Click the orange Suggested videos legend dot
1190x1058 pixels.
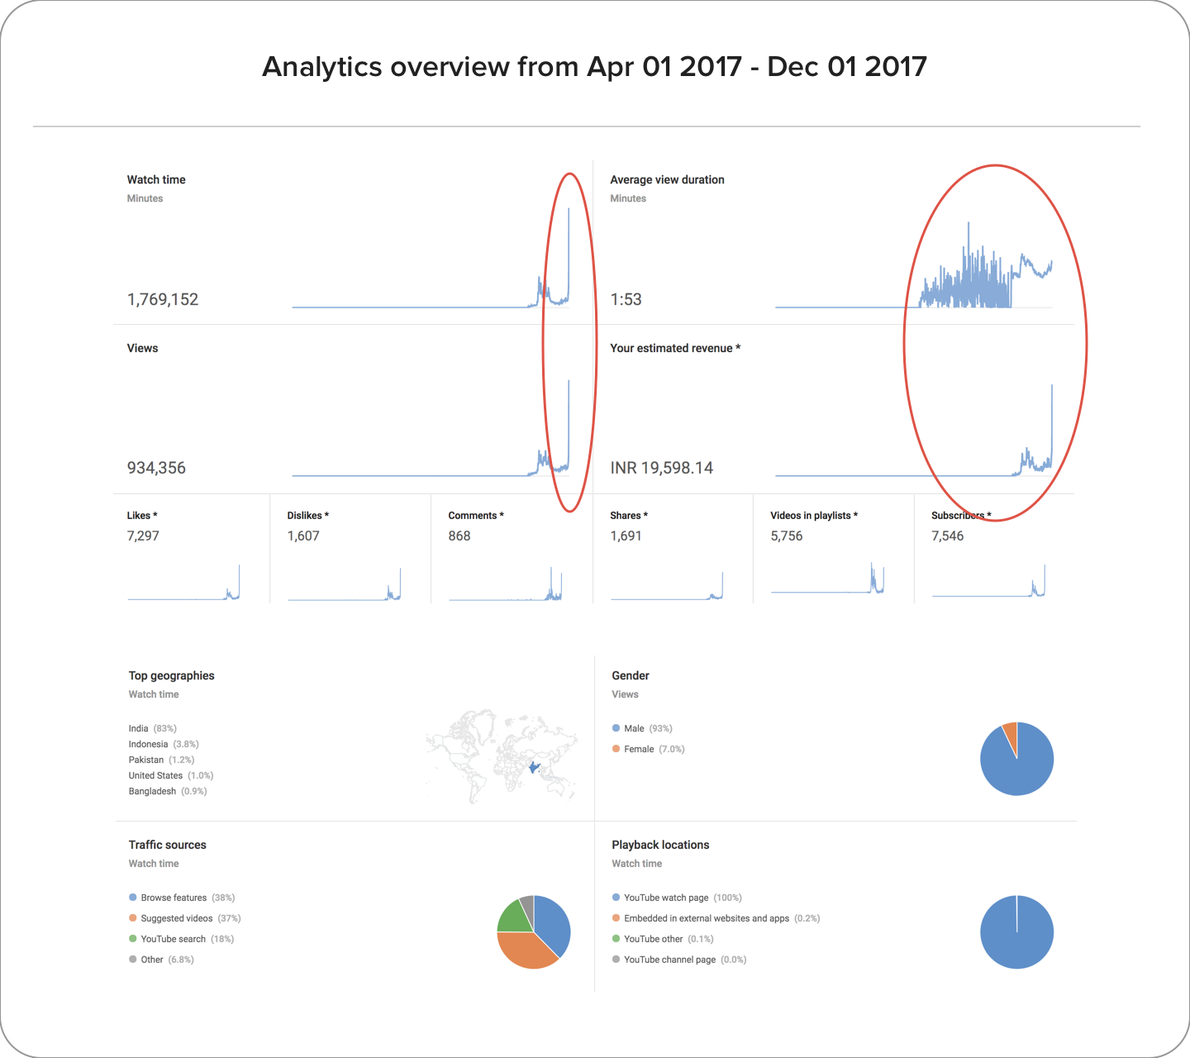click(x=132, y=917)
